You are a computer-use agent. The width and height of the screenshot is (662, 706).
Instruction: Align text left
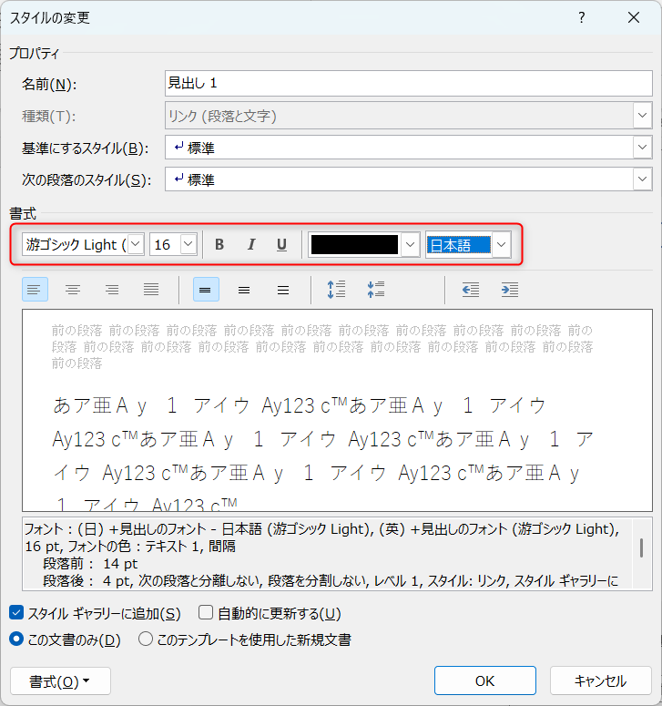point(34,290)
